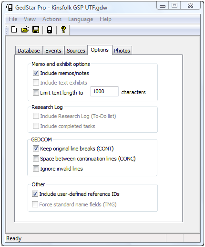
Task: Minimize the GedStar Pro window
Action: (x=163, y=6)
